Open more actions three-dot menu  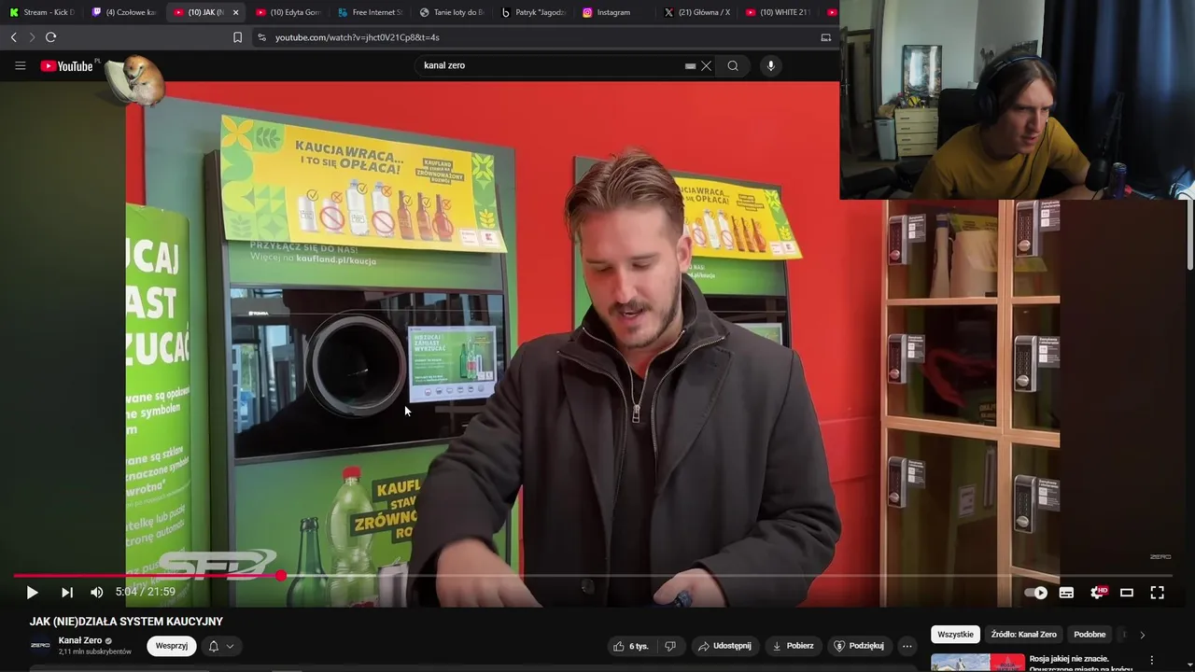(907, 646)
